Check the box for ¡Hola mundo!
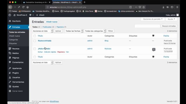This screenshot has width=186, height=104. click(x=35, y=49)
